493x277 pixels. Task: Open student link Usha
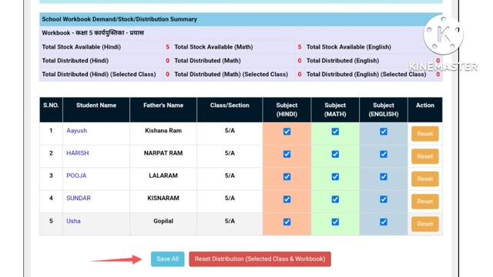73,221
